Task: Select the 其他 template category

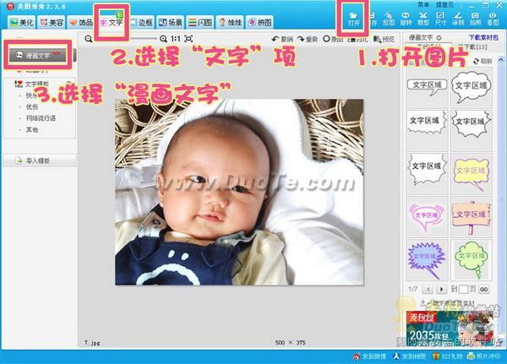Action: pos(32,129)
